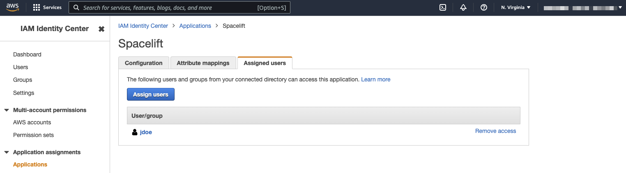
Task: Focus the AWS services search field
Action: click(x=168, y=8)
